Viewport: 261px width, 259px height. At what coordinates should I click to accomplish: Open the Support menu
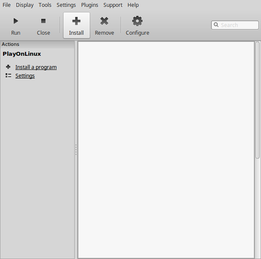pyautogui.click(x=113, y=5)
